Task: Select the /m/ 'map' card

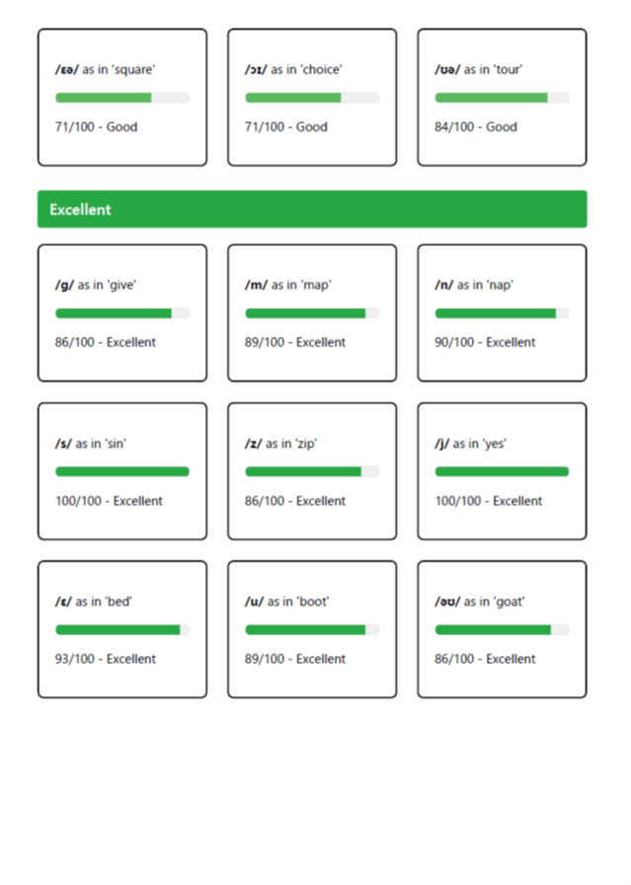Action: [x=312, y=313]
